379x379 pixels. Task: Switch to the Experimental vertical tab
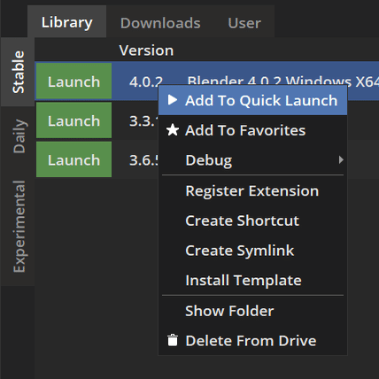[x=19, y=227]
